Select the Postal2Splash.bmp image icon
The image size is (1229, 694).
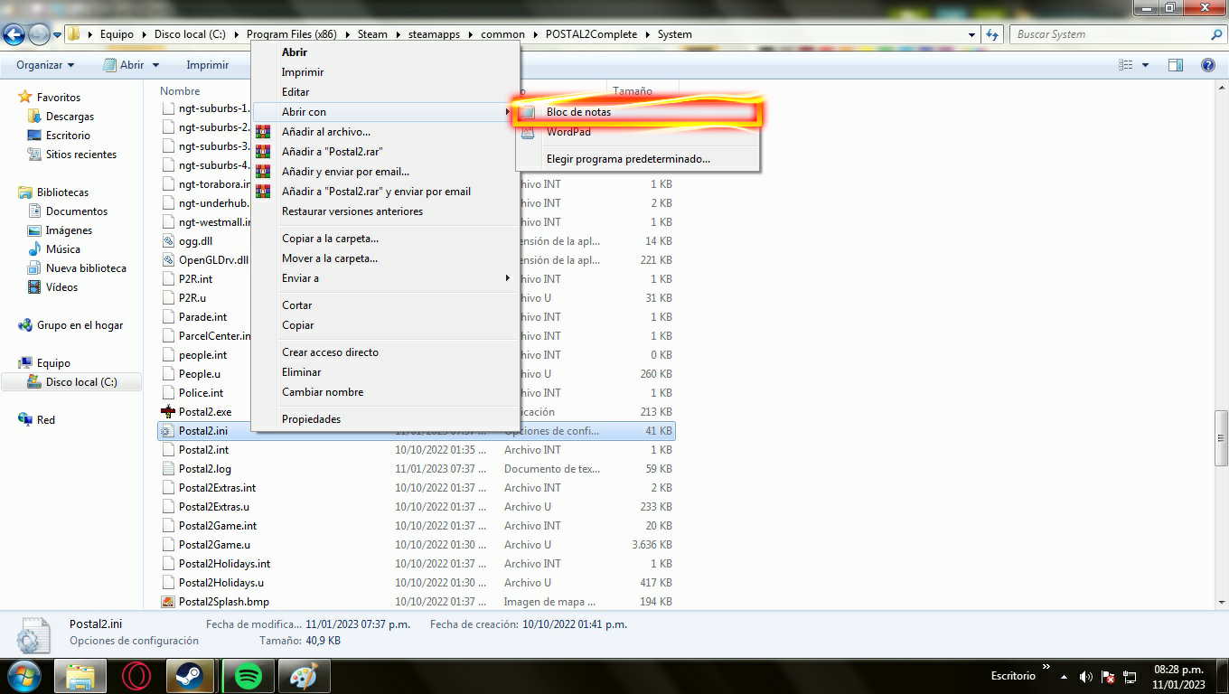[x=167, y=602]
